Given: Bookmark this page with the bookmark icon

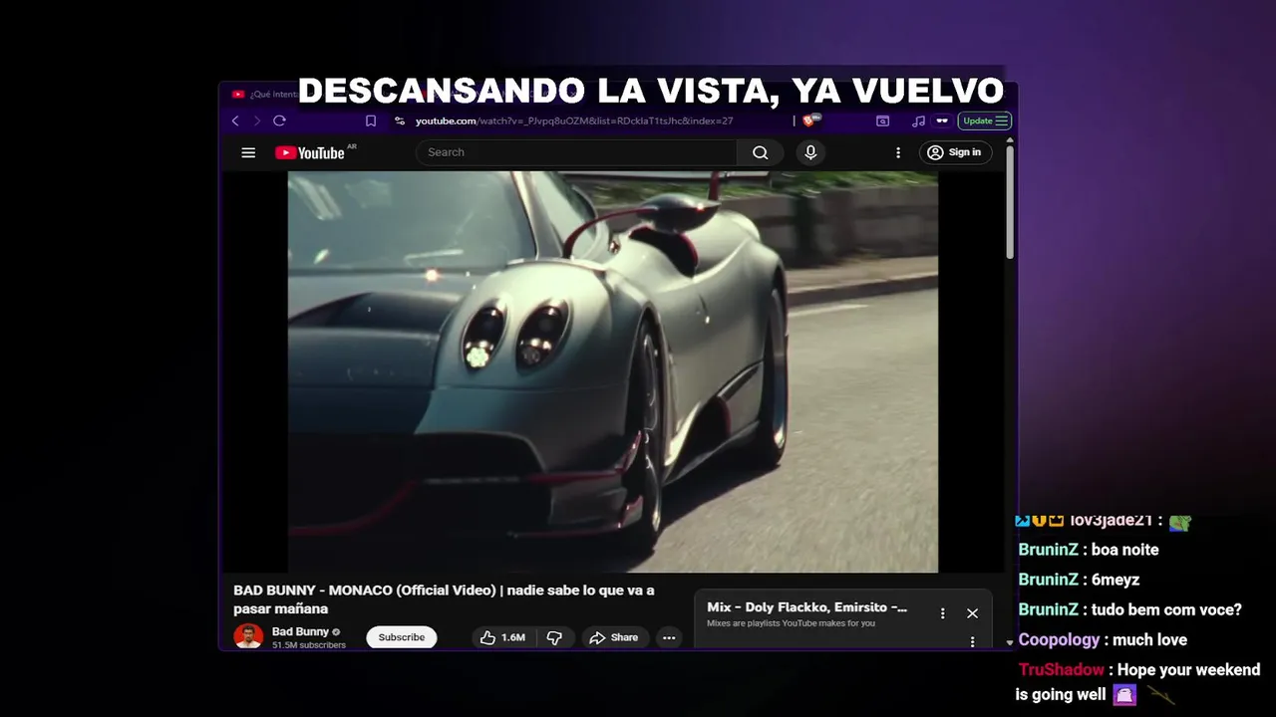Looking at the screenshot, I should [x=371, y=120].
